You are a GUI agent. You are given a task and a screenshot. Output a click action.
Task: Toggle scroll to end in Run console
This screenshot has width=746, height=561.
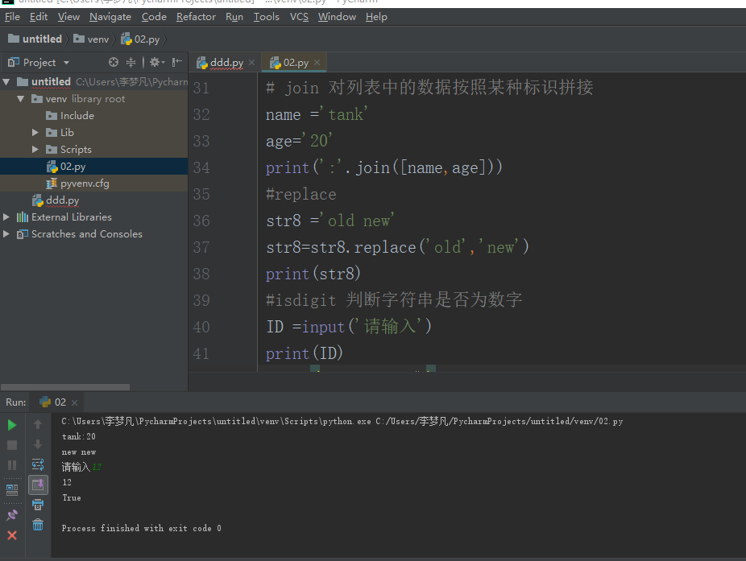click(x=38, y=485)
